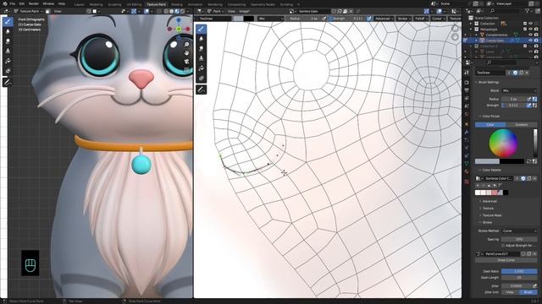This screenshot has width=542, height=304.
Task: Toggle visibility eye of Cuerpo Gato object
Action: 530,41
